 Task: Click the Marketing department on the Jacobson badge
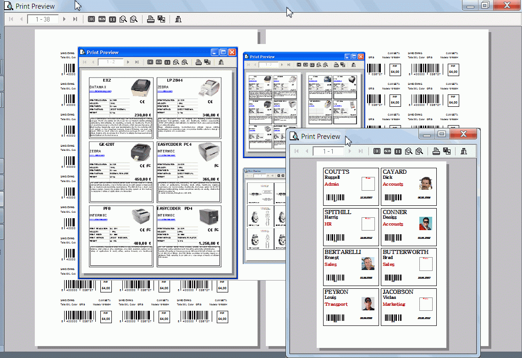(x=394, y=304)
